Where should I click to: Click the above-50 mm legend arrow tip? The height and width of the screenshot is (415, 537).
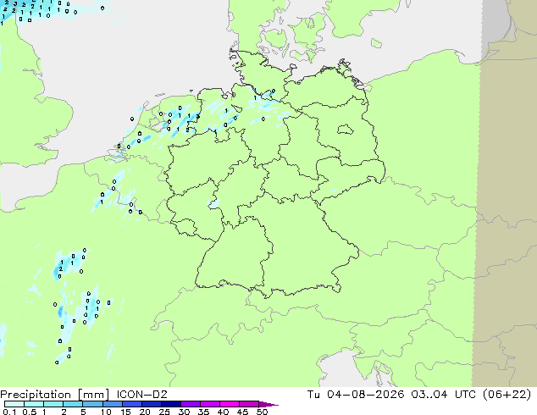[268, 404]
